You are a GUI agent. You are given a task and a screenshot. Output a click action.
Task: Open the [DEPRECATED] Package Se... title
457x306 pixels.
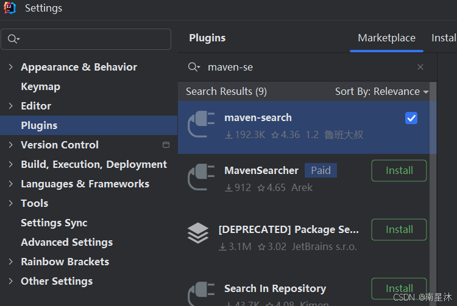[x=289, y=229]
